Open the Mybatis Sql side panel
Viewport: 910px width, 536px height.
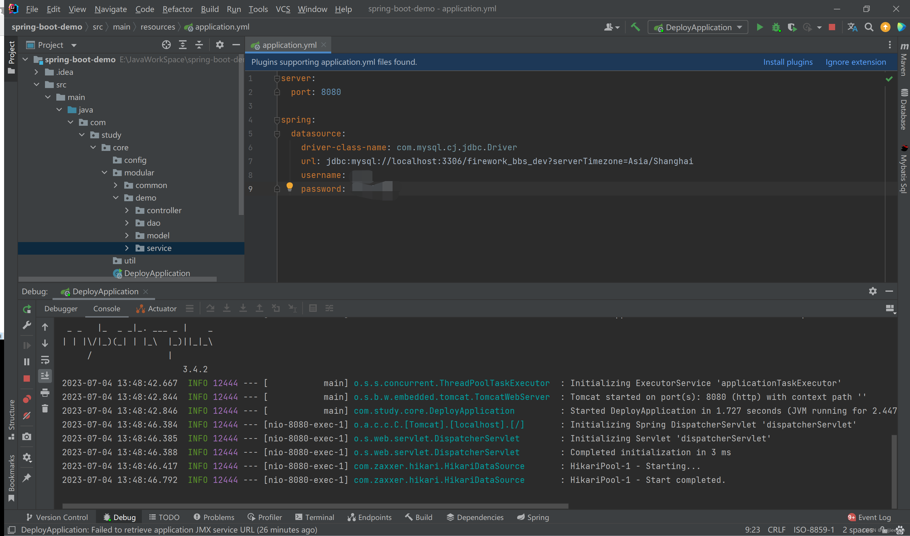pyautogui.click(x=904, y=169)
